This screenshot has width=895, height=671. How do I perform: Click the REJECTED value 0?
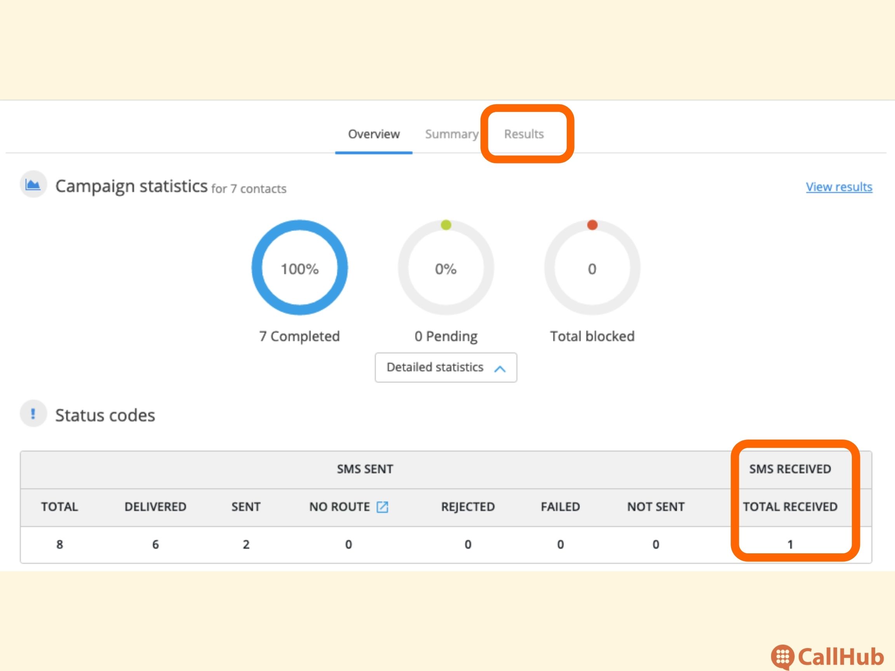click(x=468, y=544)
